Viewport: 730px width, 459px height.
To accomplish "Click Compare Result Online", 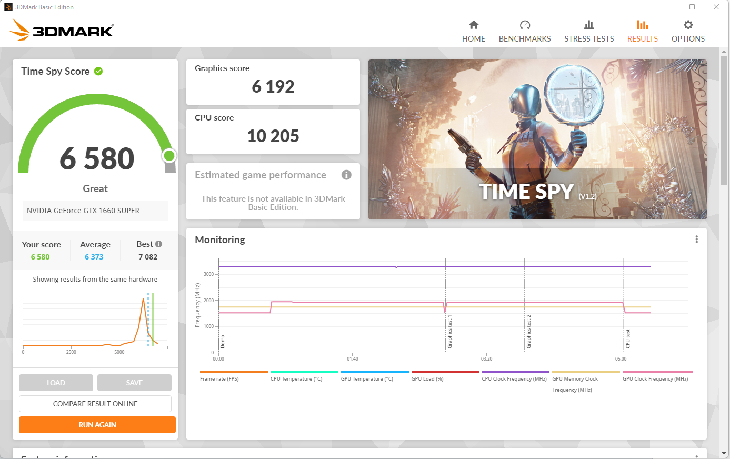I will pos(95,404).
